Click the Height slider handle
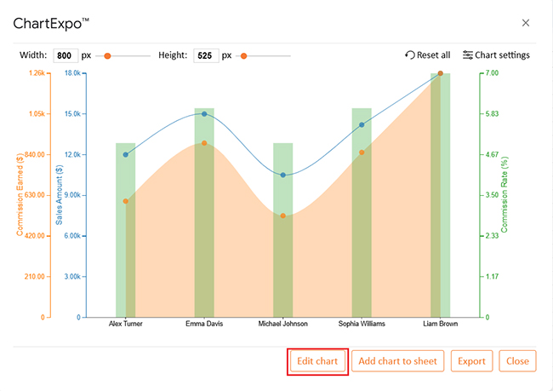553x391 pixels. pos(243,56)
